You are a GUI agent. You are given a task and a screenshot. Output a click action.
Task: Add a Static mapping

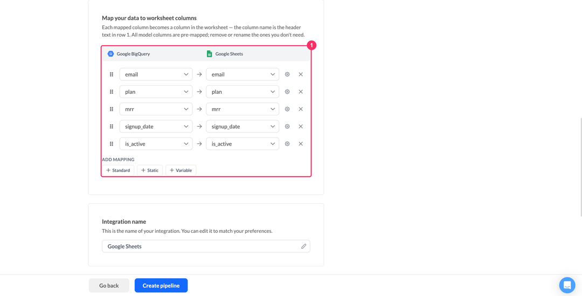tap(150, 170)
